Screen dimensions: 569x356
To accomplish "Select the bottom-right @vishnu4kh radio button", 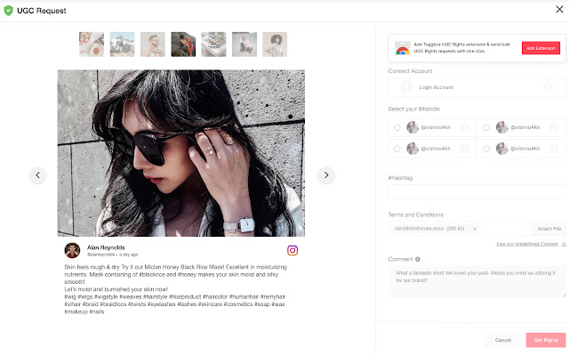I will (x=486, y=149).
